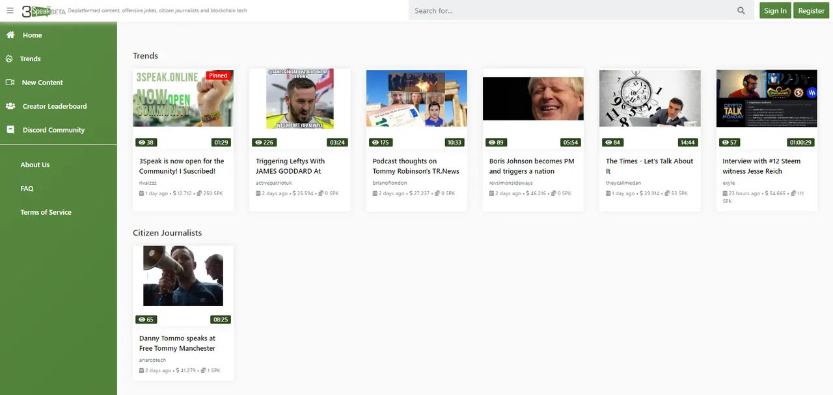The width and height of the screenshot is (833, 395).
Task: Click the Trends section heading
Action: coord(145,56)
